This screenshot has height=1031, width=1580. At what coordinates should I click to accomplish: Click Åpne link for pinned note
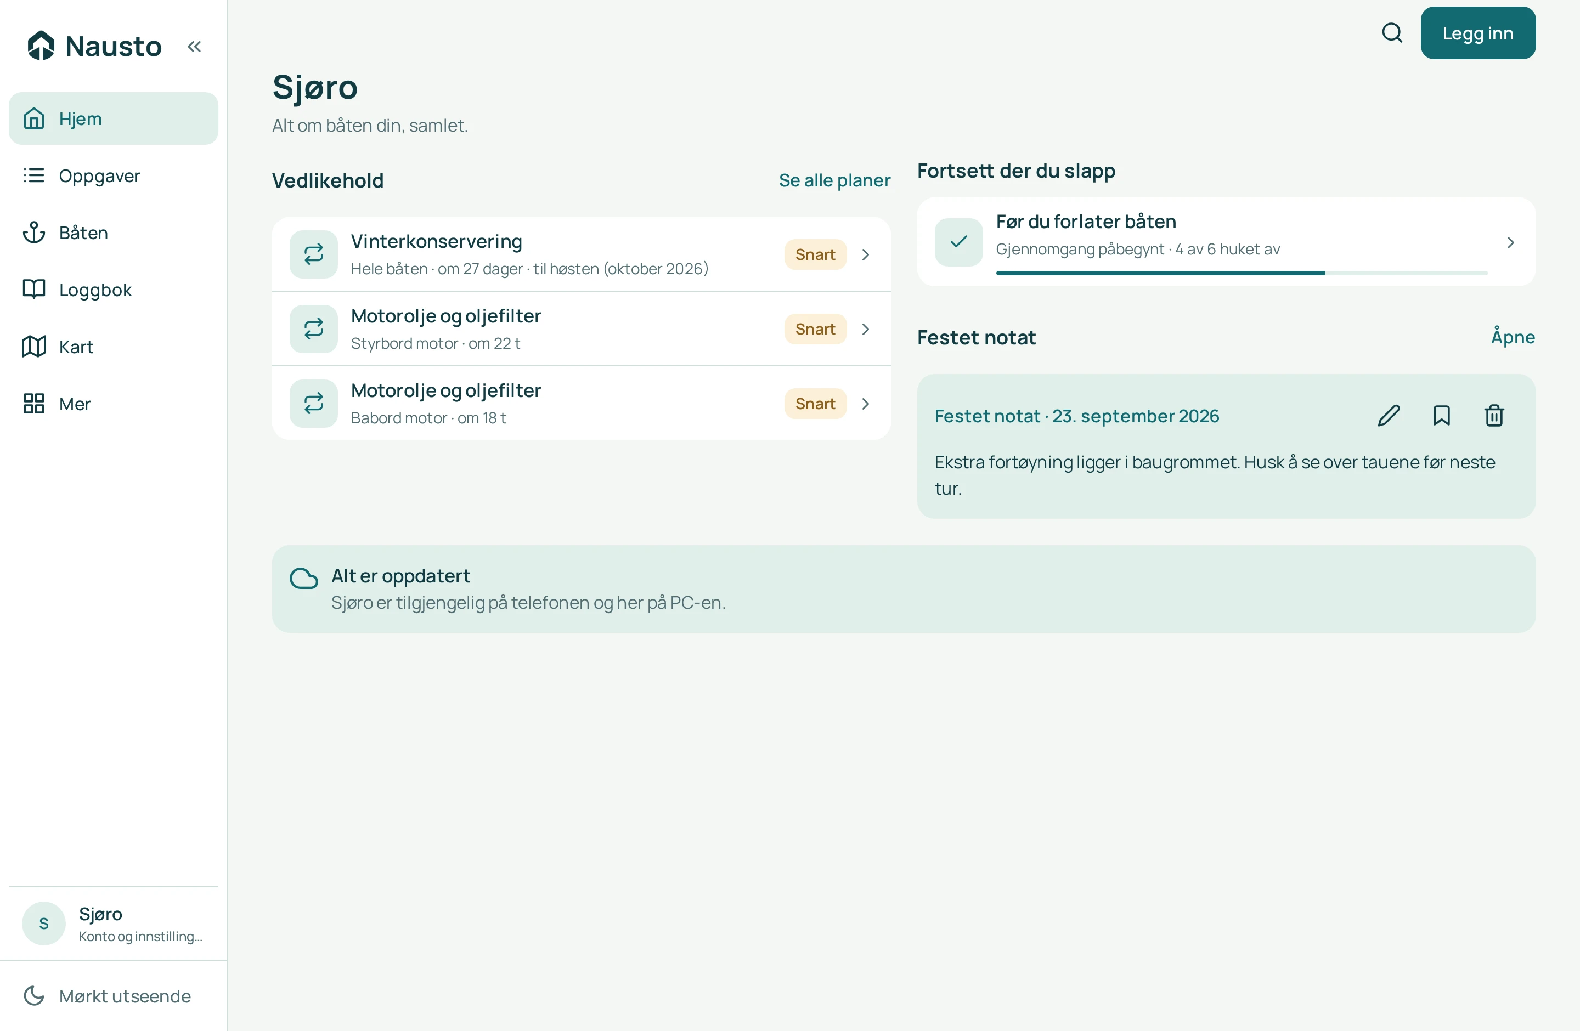click(1513, 337)
